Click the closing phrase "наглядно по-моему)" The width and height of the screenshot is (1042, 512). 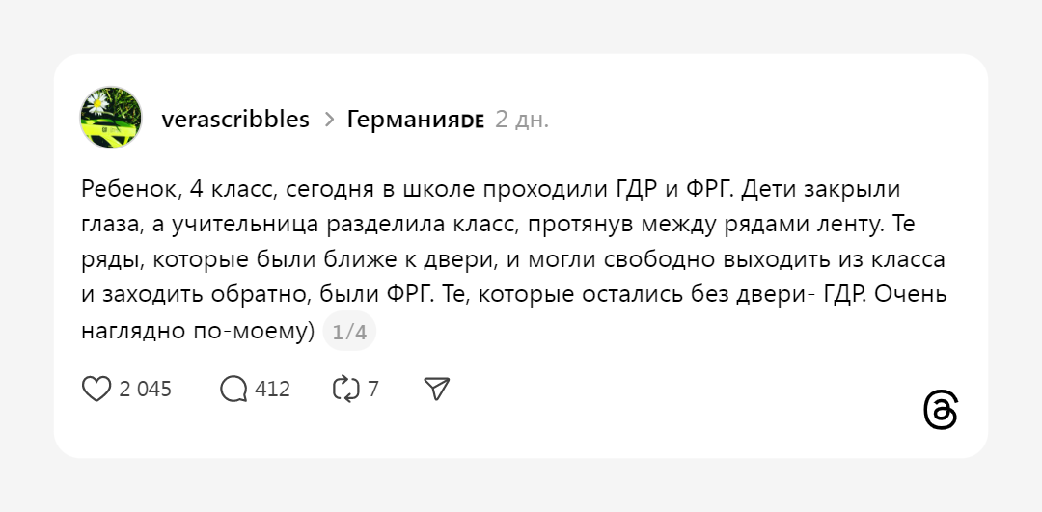pos(199,333)
